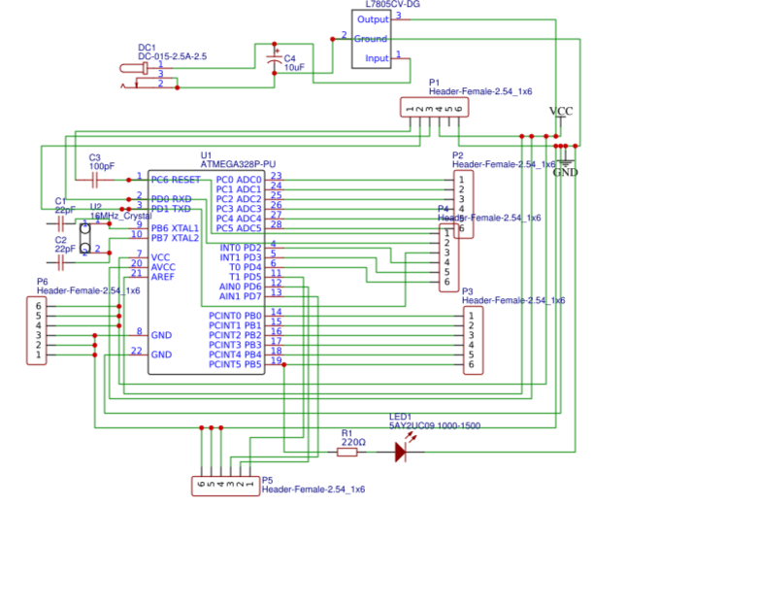759x608 pixels.
Task: Click the C3 100pF capacitor symbol
Action: point(95,180)
